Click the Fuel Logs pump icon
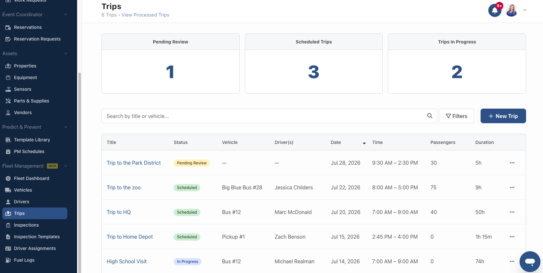Screen dimensions: 543x273 (x=8, y=260)
